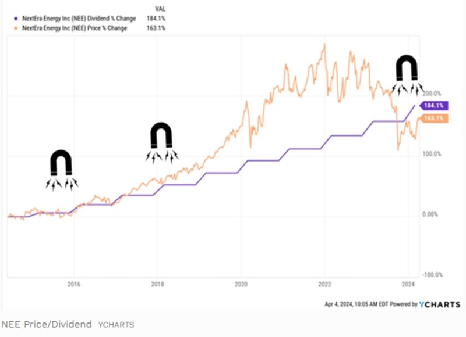Click the 163.1% value in the legend
Image resolution: width=466 pixels, height=337 pixels.
tap(157, 27)
